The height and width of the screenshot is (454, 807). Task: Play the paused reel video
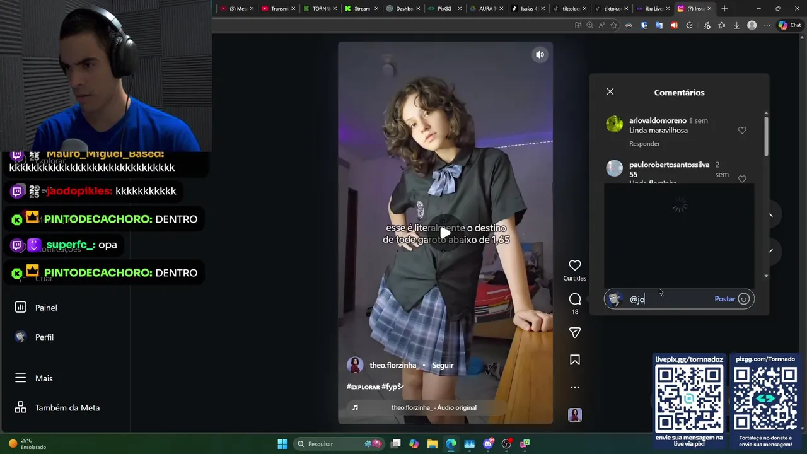[x=445, y=233]
